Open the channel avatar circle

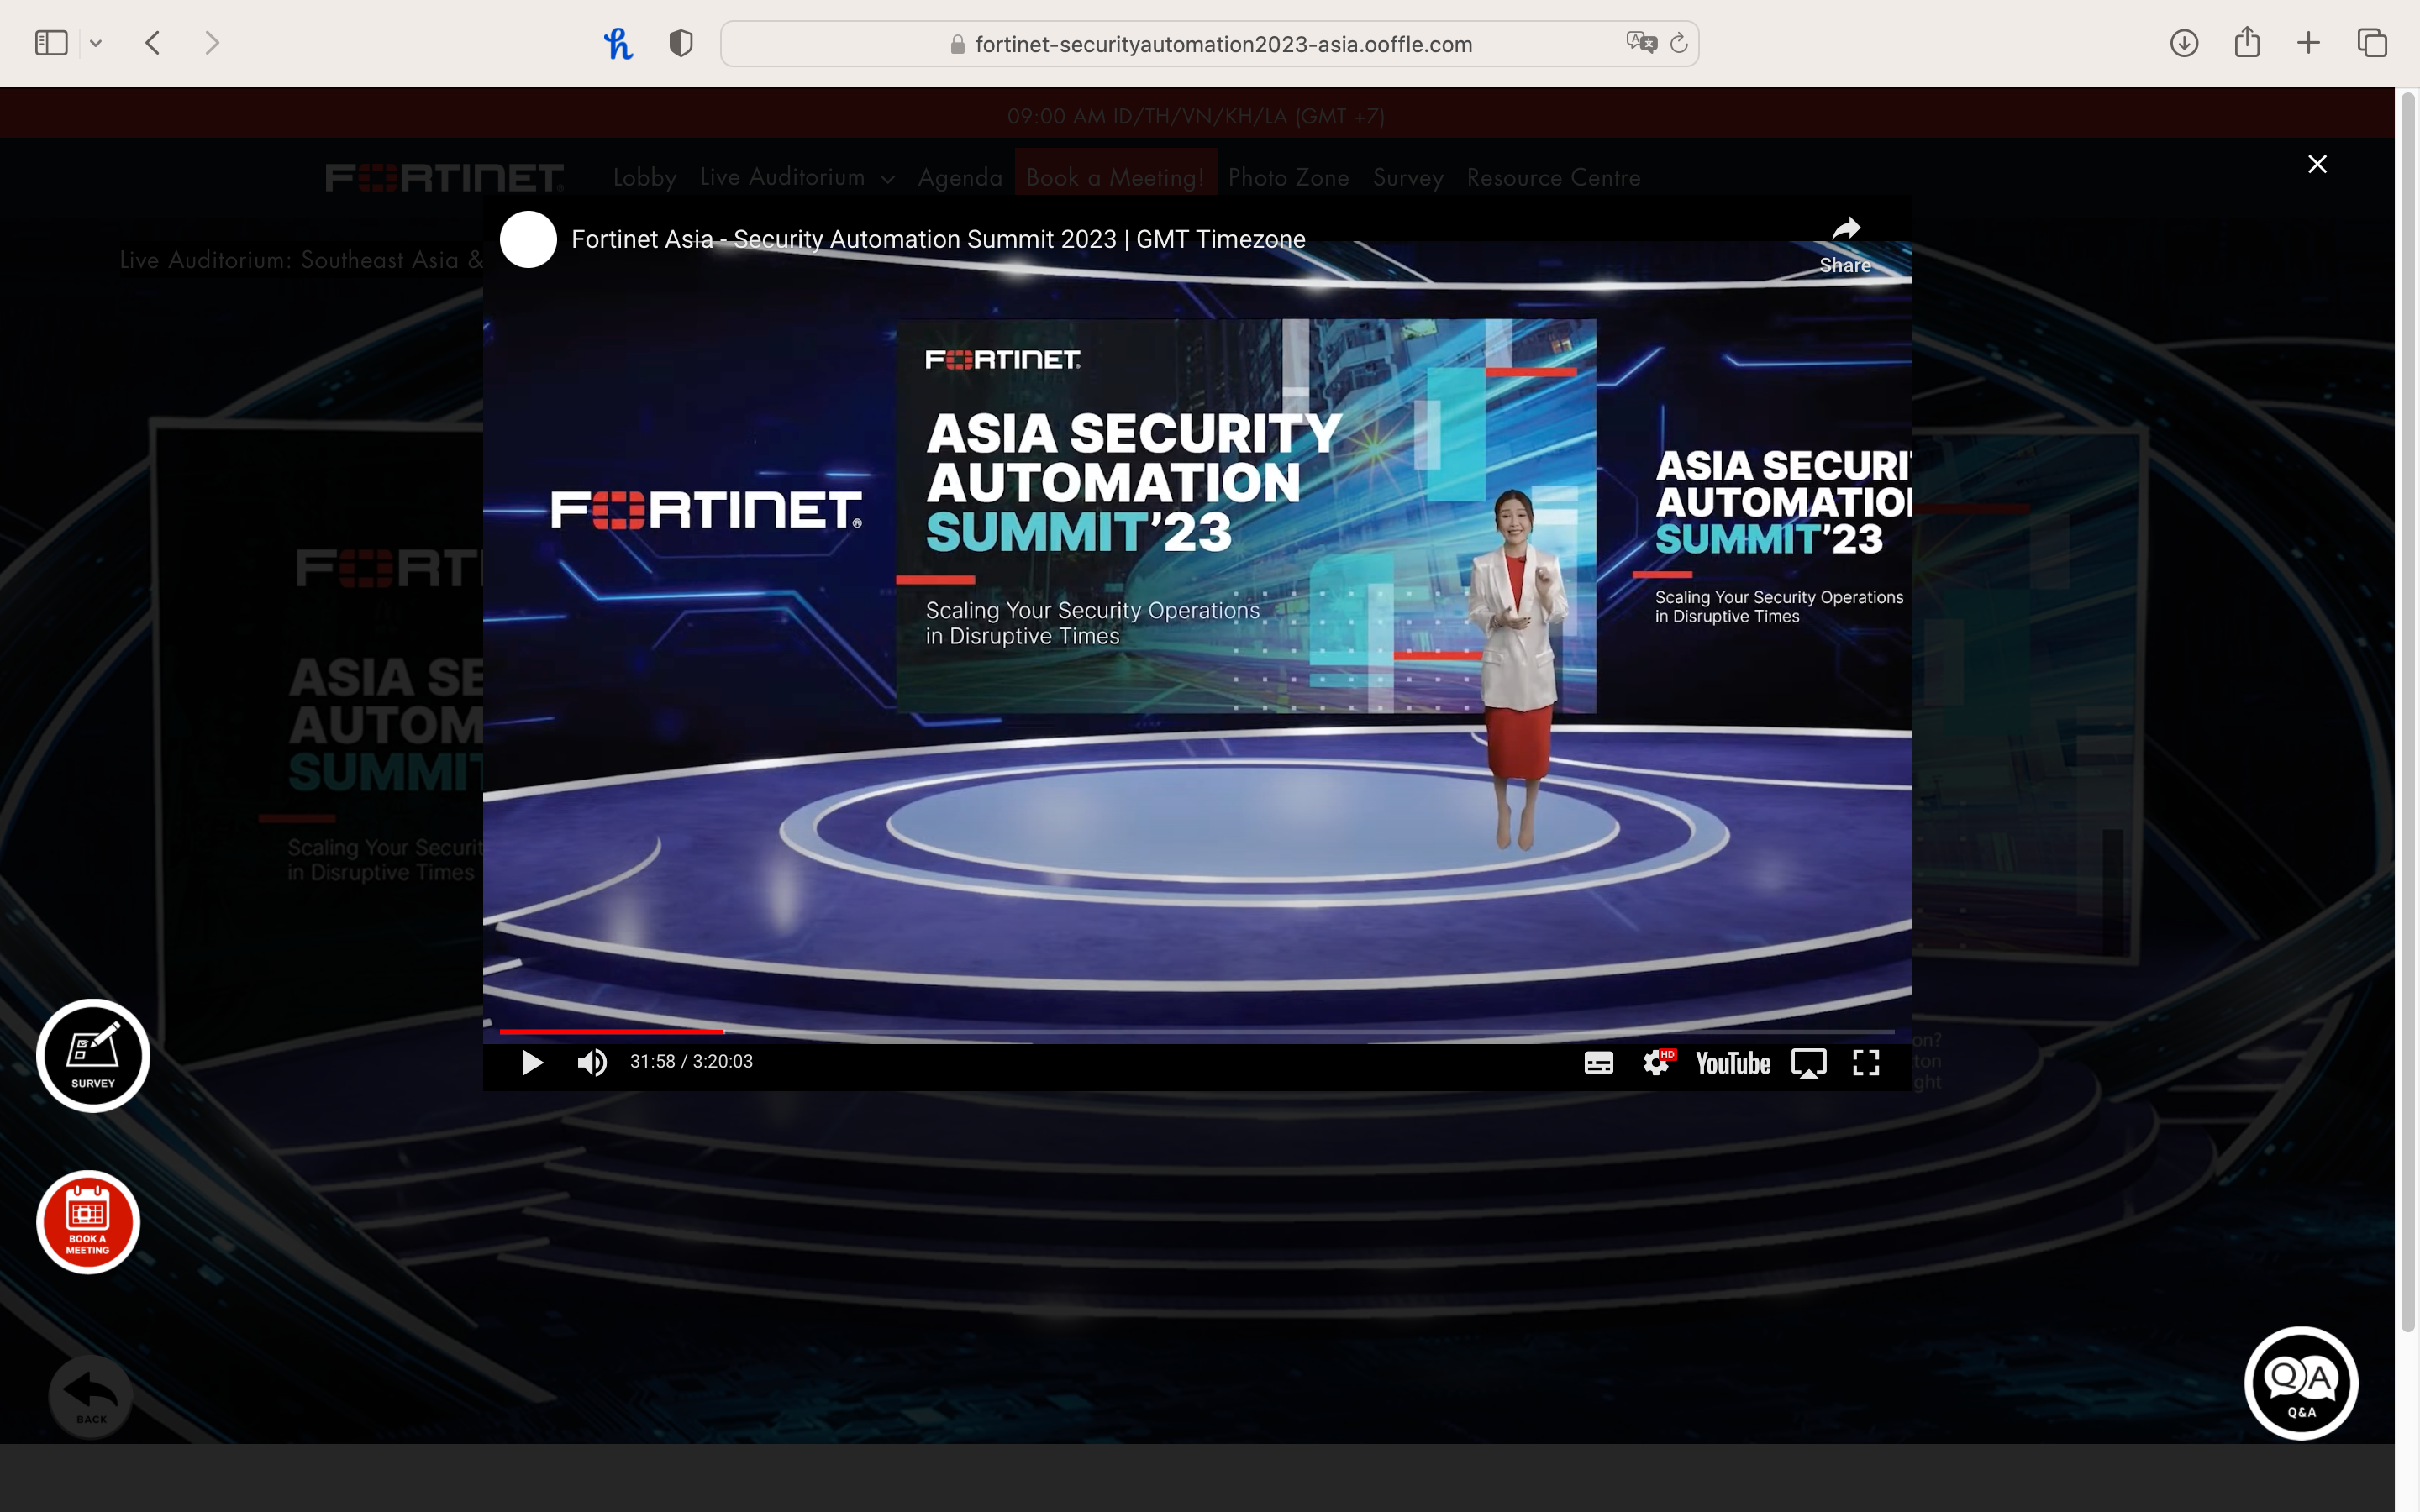tap(528, 239)
